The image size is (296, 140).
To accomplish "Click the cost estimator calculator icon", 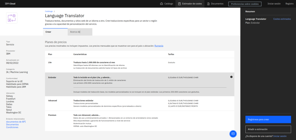I will click(179, 3).
